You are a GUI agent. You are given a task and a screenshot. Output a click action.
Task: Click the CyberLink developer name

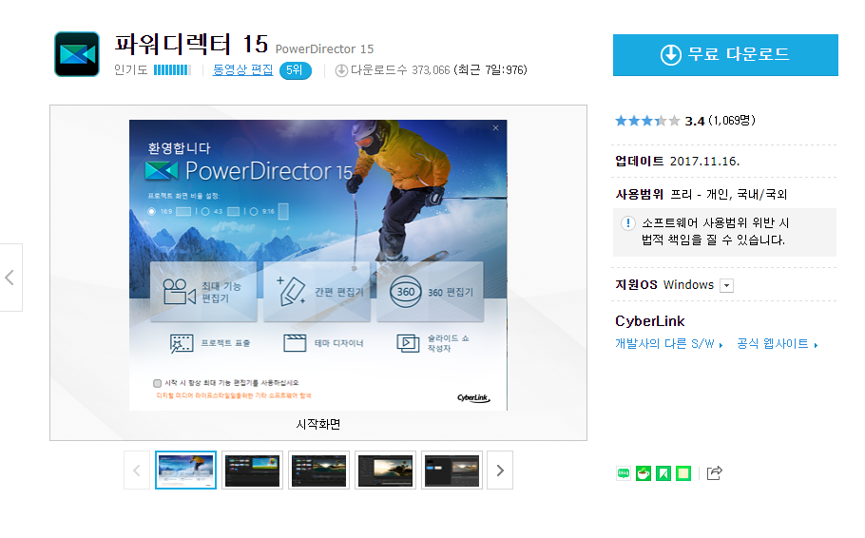click(x=650, y=321)
